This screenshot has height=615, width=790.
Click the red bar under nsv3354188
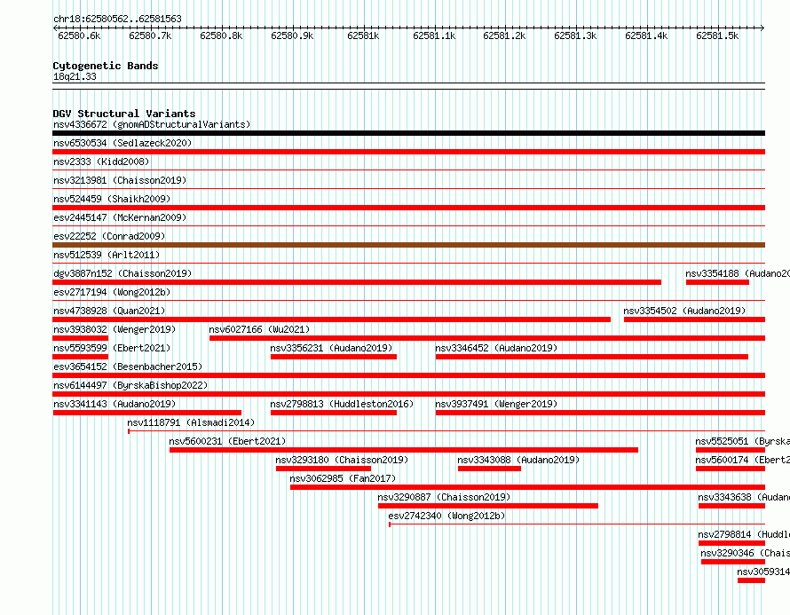click(717, 282)
